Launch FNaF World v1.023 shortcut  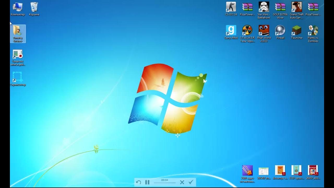264,34
